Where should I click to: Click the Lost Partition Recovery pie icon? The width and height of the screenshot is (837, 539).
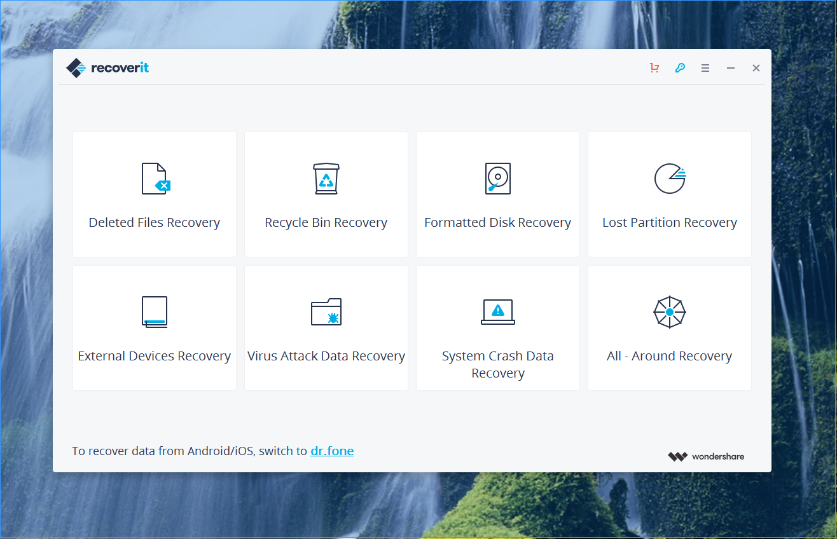[670, 179]
